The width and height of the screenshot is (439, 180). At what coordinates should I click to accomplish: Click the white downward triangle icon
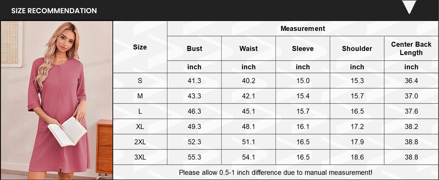point(409,7)
